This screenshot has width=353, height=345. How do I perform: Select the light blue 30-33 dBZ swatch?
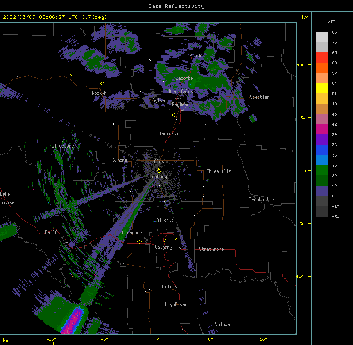pyautogui.click(x=322, y=160)
